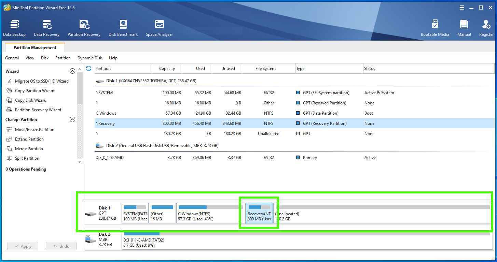Open Partition Recovery tool
Viewport: 497px width, 262px height.
pos(84,28)
